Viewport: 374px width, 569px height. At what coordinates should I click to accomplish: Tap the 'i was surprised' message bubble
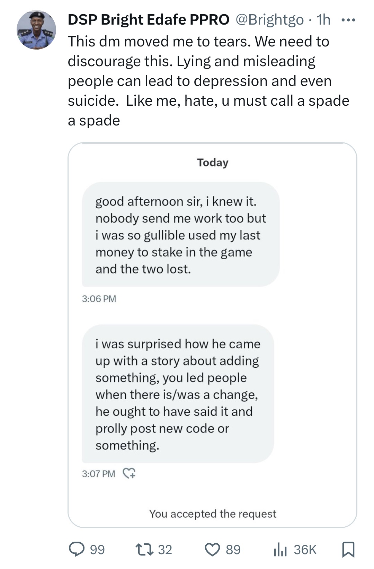coord(178,394)
